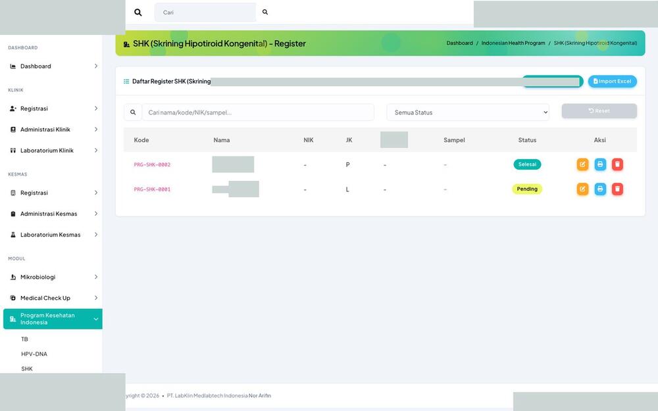Click the Pending status badge

527,189
